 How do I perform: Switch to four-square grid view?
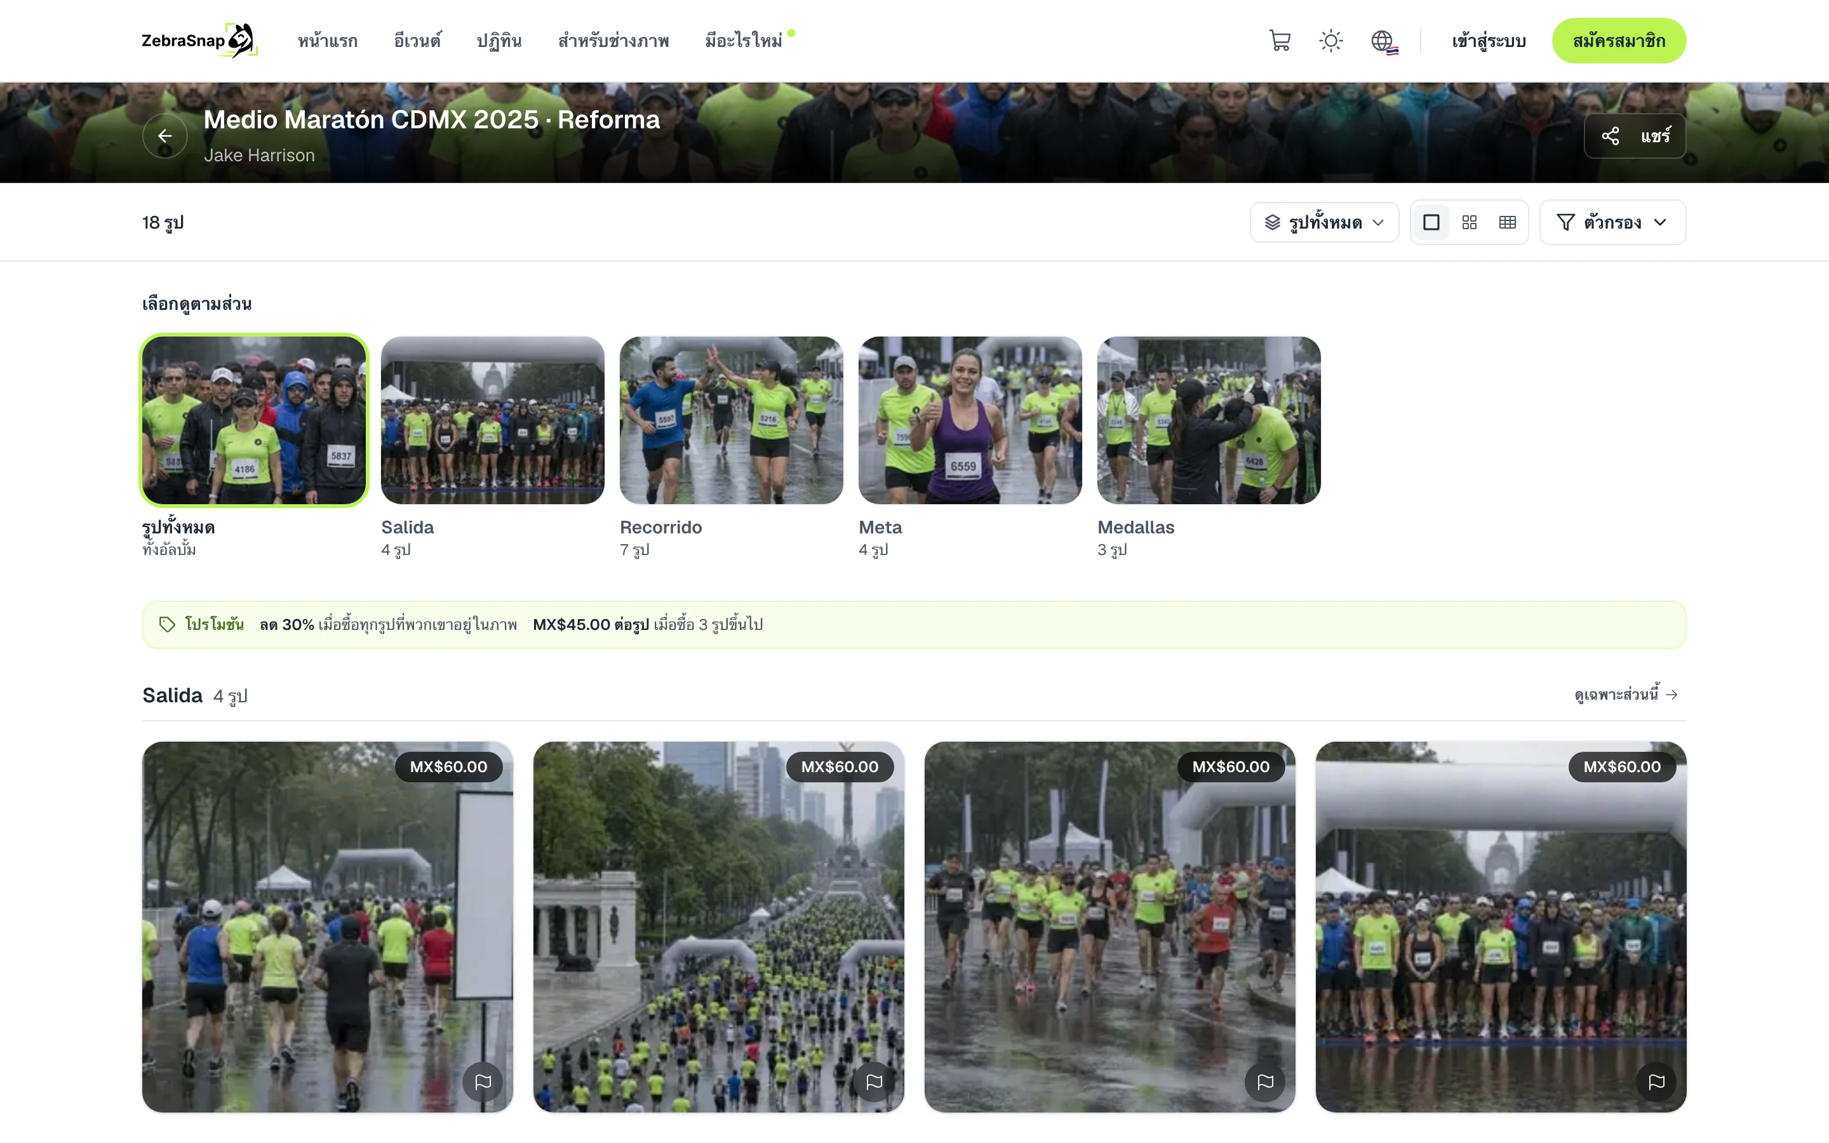tap(1470, 222)
